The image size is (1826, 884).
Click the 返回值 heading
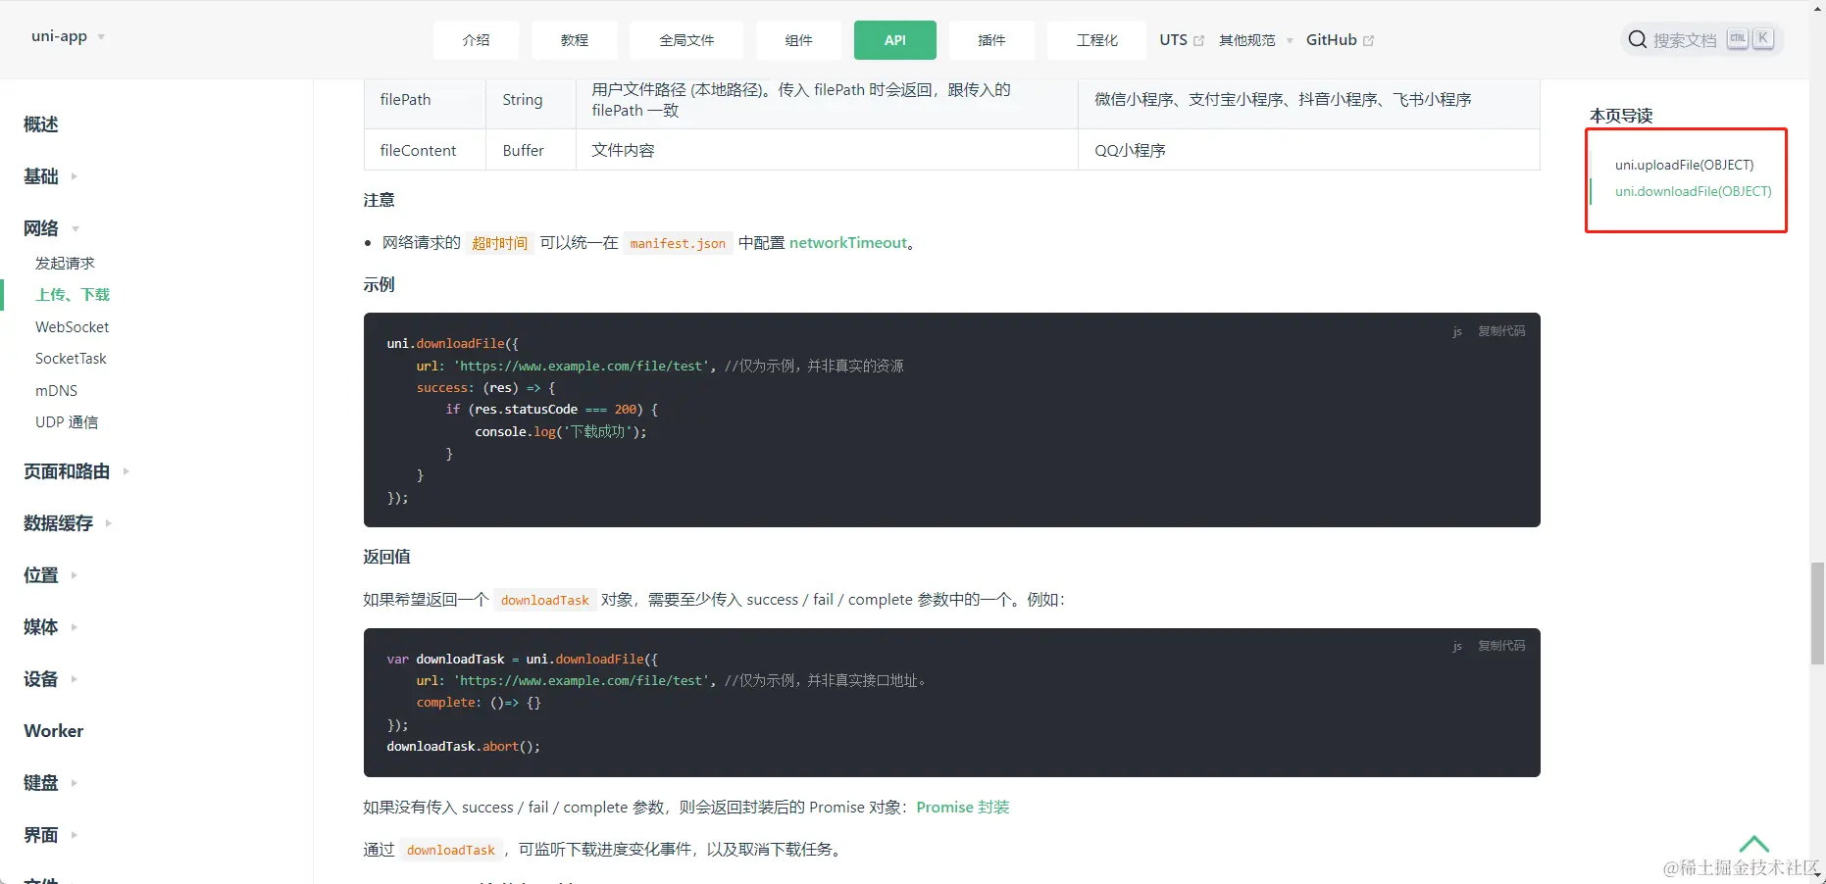pos(386,557)
